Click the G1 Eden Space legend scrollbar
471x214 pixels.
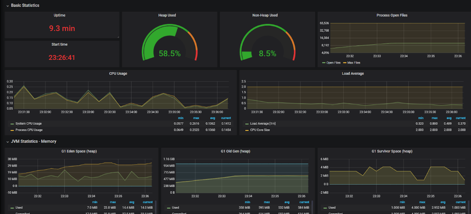point(155,207)
